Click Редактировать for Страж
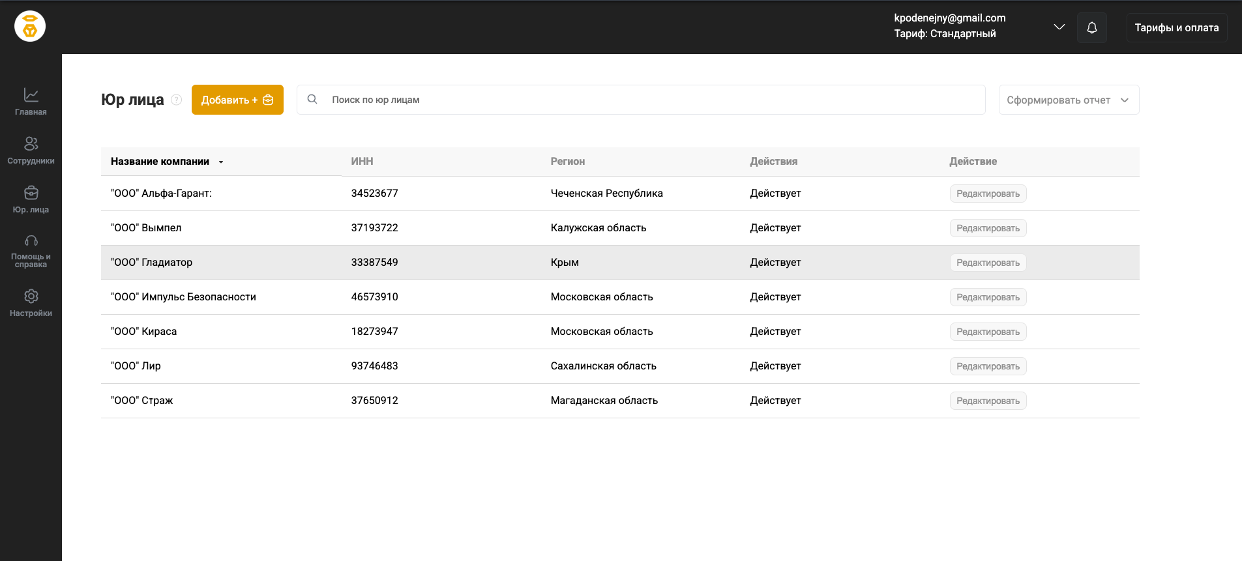 pos(988,401)
